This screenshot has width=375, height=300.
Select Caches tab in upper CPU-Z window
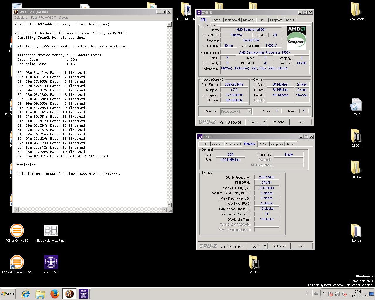pos(217,20)
